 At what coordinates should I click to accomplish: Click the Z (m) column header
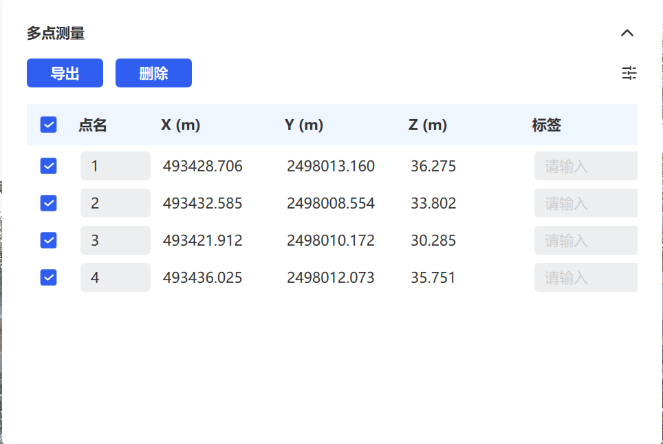point(428,125)
